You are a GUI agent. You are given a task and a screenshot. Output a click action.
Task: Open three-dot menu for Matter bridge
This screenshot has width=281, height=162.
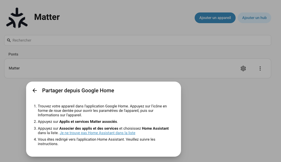click(x=260, y=69)
